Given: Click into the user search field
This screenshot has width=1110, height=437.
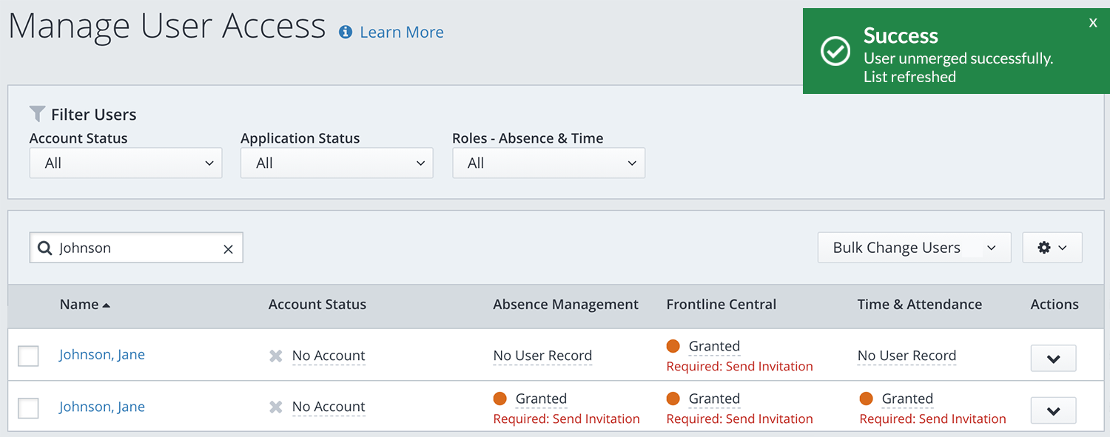Looking at the screenshot, I should click(x=137, y=248).
